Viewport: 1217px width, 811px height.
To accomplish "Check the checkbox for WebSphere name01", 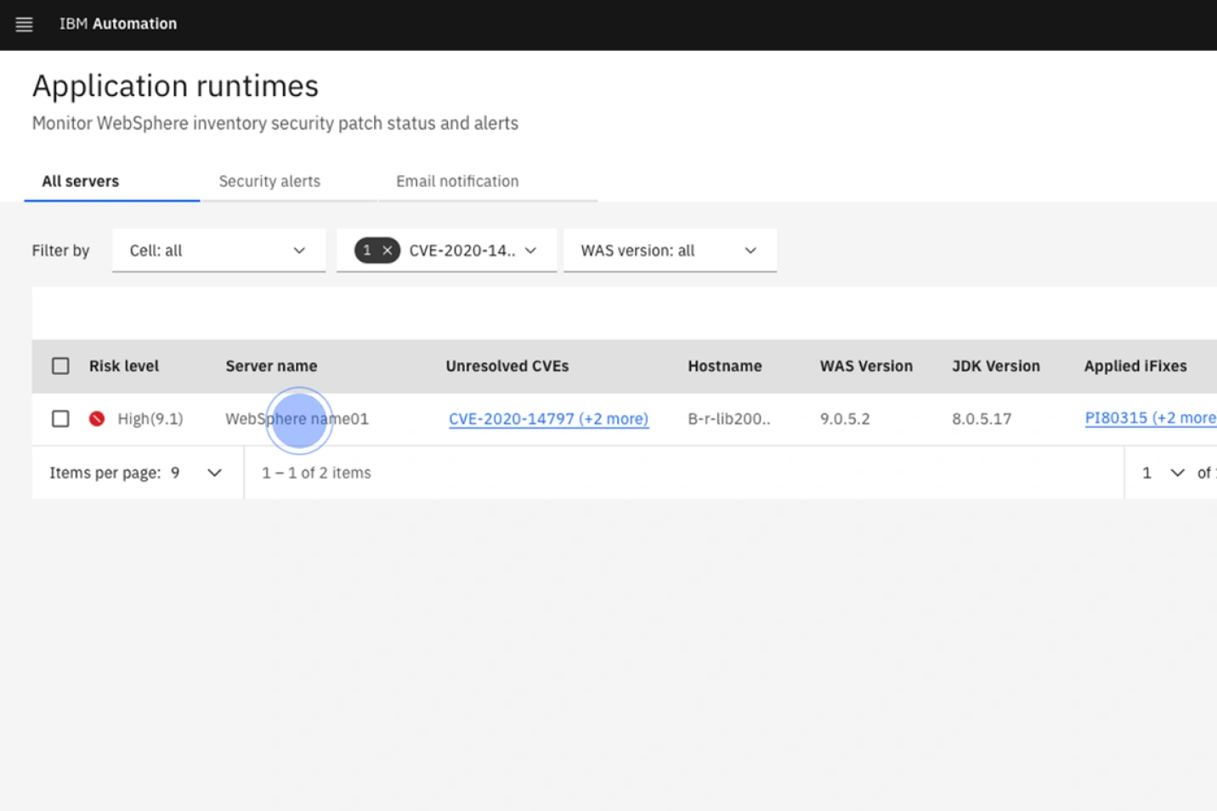I will (60, 418).
